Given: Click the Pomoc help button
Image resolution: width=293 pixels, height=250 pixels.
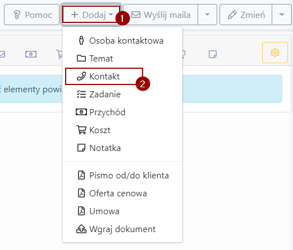Looking at the screenshot, I should coord(31,15).
